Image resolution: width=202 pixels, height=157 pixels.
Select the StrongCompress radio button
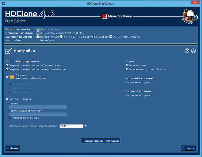10,92
